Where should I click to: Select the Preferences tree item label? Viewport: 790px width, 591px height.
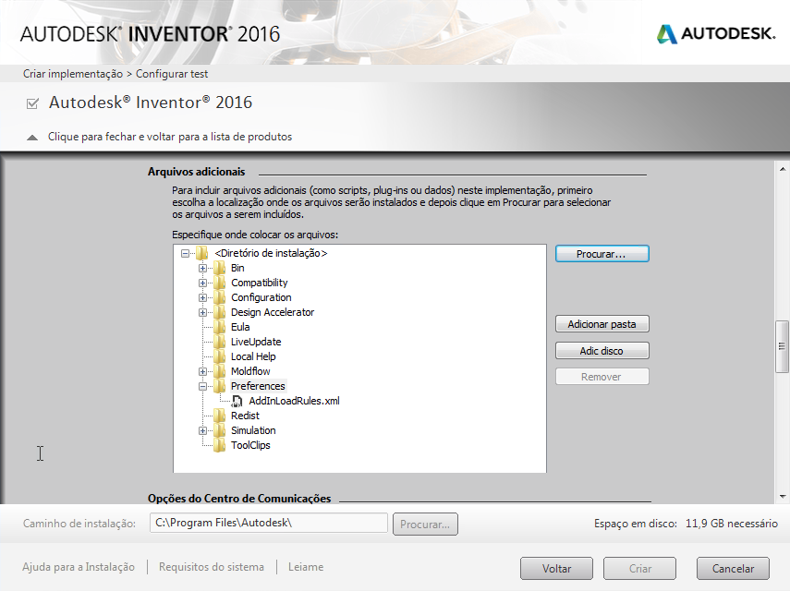pyautogui.click(x=258, y=386)
